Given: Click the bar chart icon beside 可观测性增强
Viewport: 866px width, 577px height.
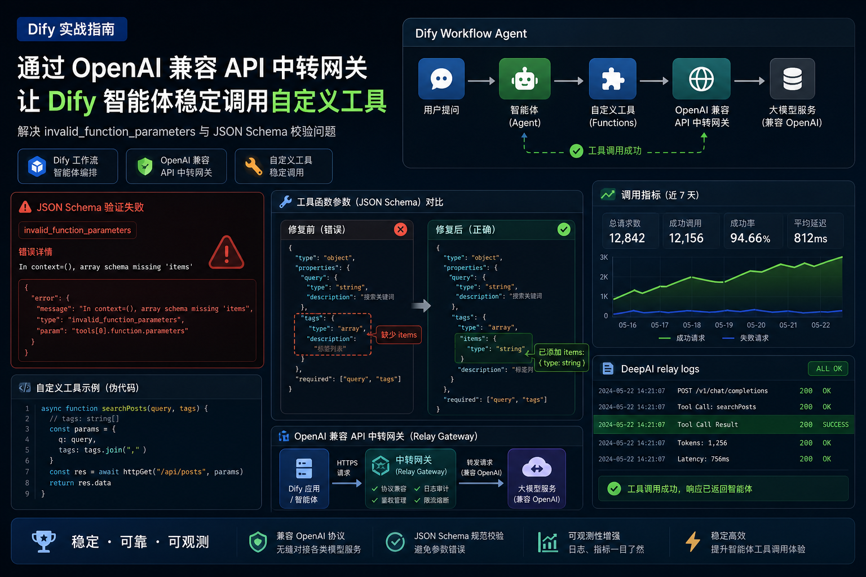Looking at the screenshot, I should (547, 542).
